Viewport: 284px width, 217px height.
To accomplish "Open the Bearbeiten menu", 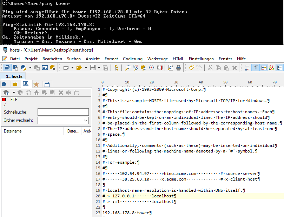I will pos(52,59).
